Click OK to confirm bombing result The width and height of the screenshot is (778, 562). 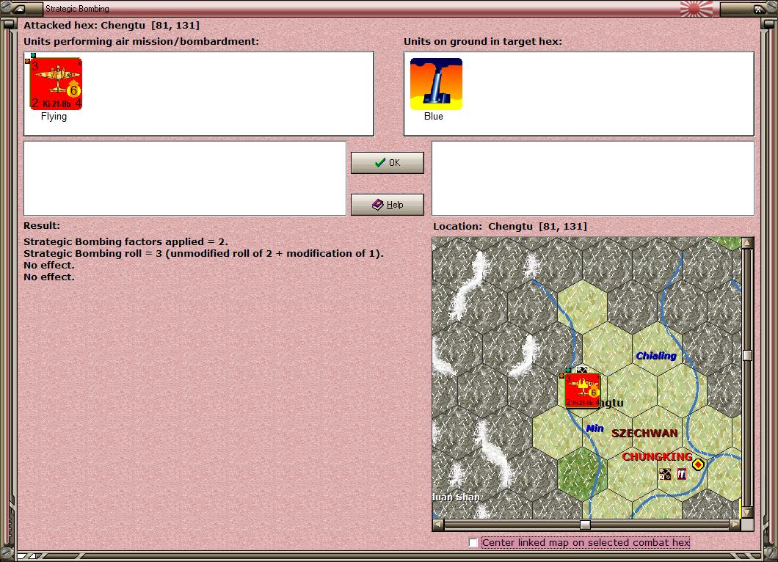[x=388, y=163]
